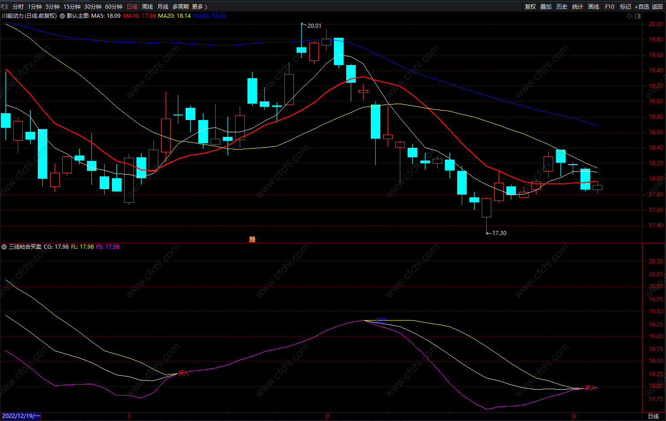Image resolution: width=666 pixels, height=421 pixels.
Task: Open the 统计 statistics button
Action: pos(578,7)
